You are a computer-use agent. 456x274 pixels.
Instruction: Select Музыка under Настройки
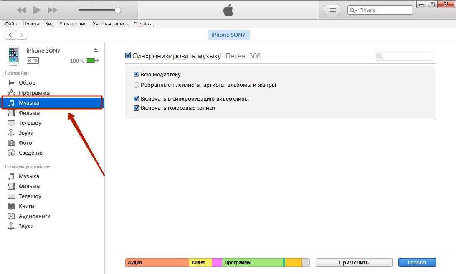coord(52,103)
